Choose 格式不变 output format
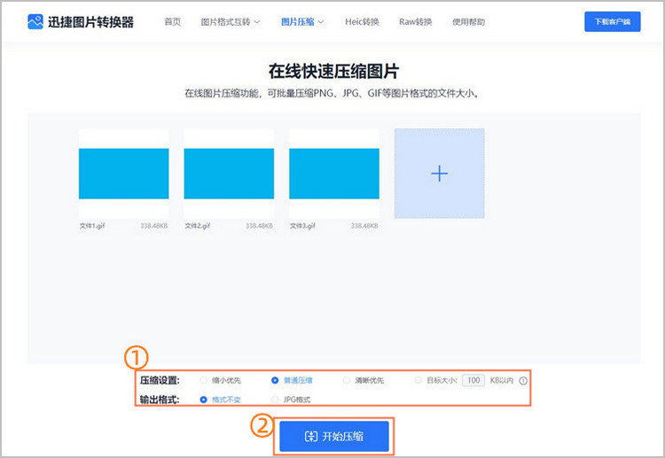This screenshot has height=458, width=665. (x=204, y=400)
